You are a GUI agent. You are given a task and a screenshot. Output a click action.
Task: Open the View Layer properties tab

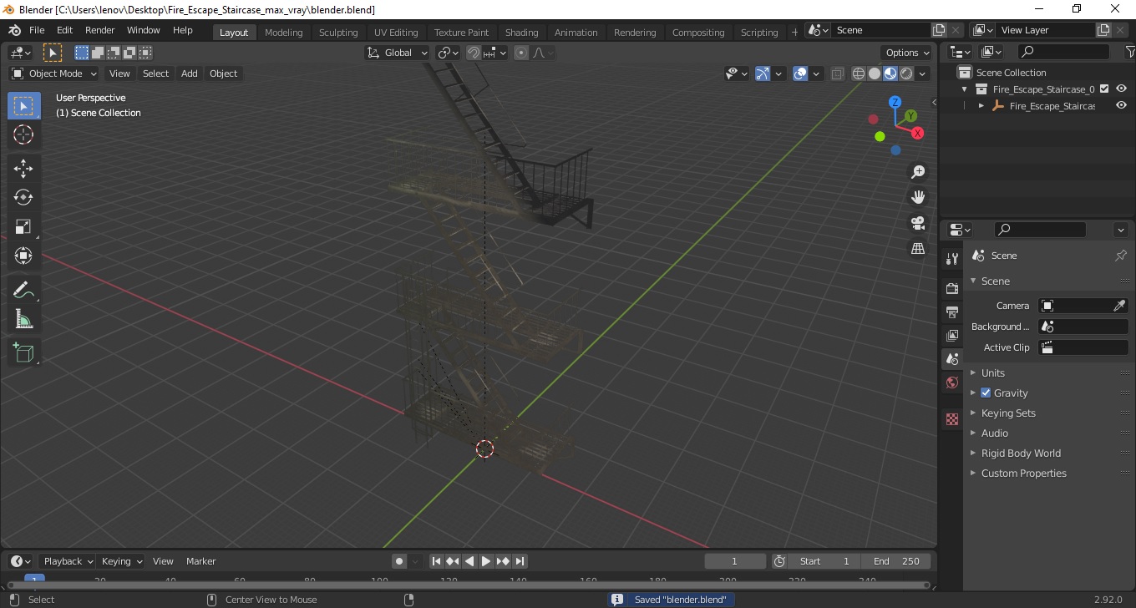[x=952, y=335]
